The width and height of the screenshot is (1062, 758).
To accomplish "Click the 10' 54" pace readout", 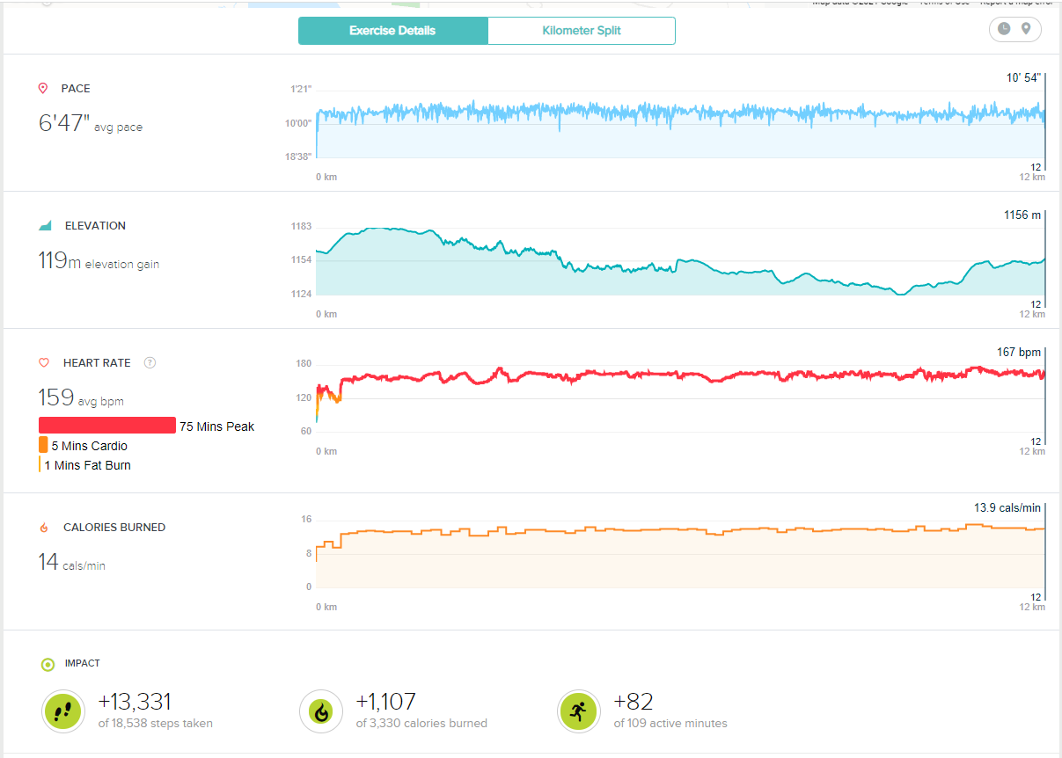I will pos(1023,77).
